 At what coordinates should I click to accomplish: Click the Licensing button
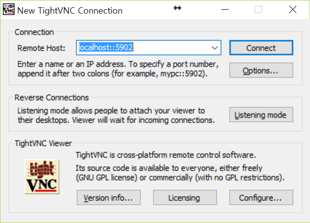185,198
